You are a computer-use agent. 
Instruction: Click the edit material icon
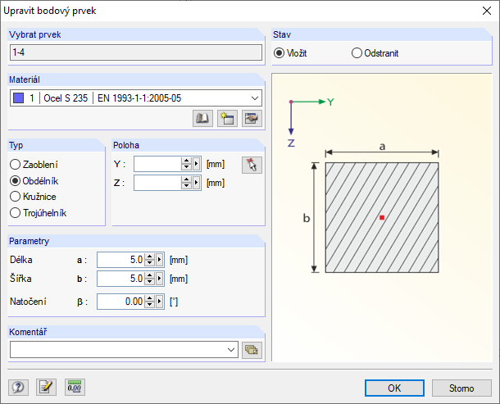[x=252, y=119]
